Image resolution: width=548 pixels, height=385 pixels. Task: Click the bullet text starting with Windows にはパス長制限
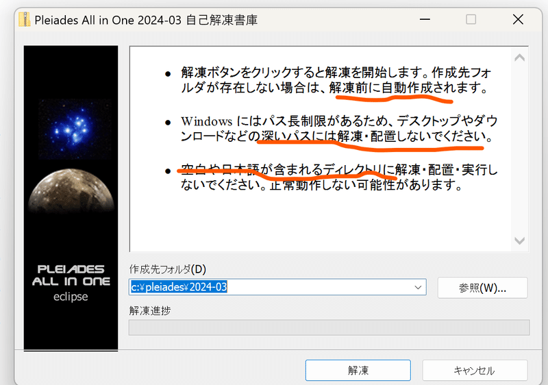(339, 129)
